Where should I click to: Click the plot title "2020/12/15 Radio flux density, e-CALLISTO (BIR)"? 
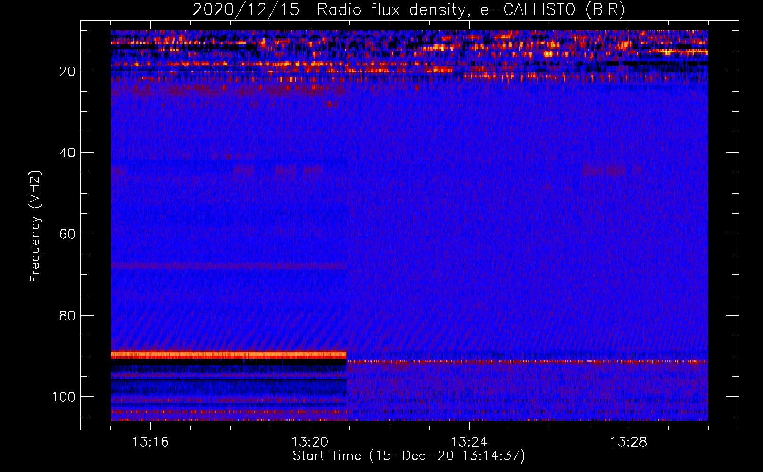[x=409, y=10]
